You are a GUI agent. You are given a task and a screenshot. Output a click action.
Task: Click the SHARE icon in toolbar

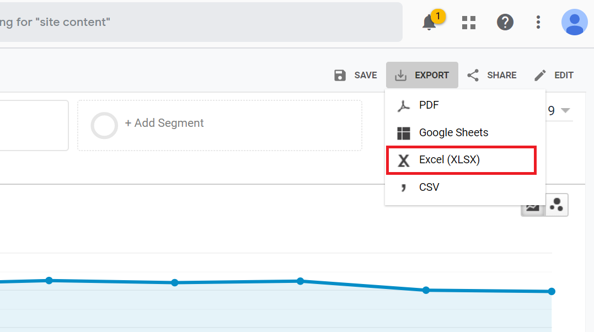[x=473, y=75]
